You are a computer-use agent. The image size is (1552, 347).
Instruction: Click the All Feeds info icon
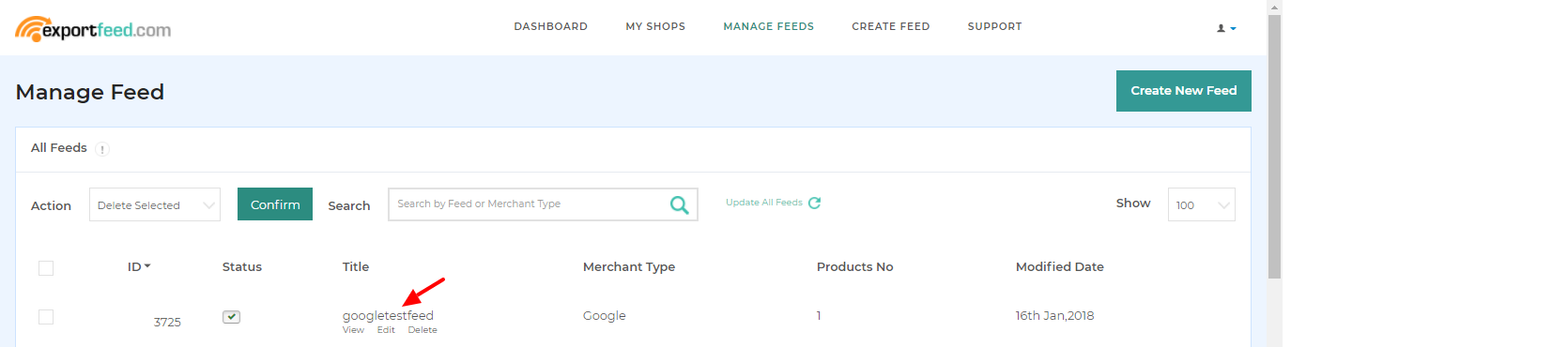pos(102,149)
